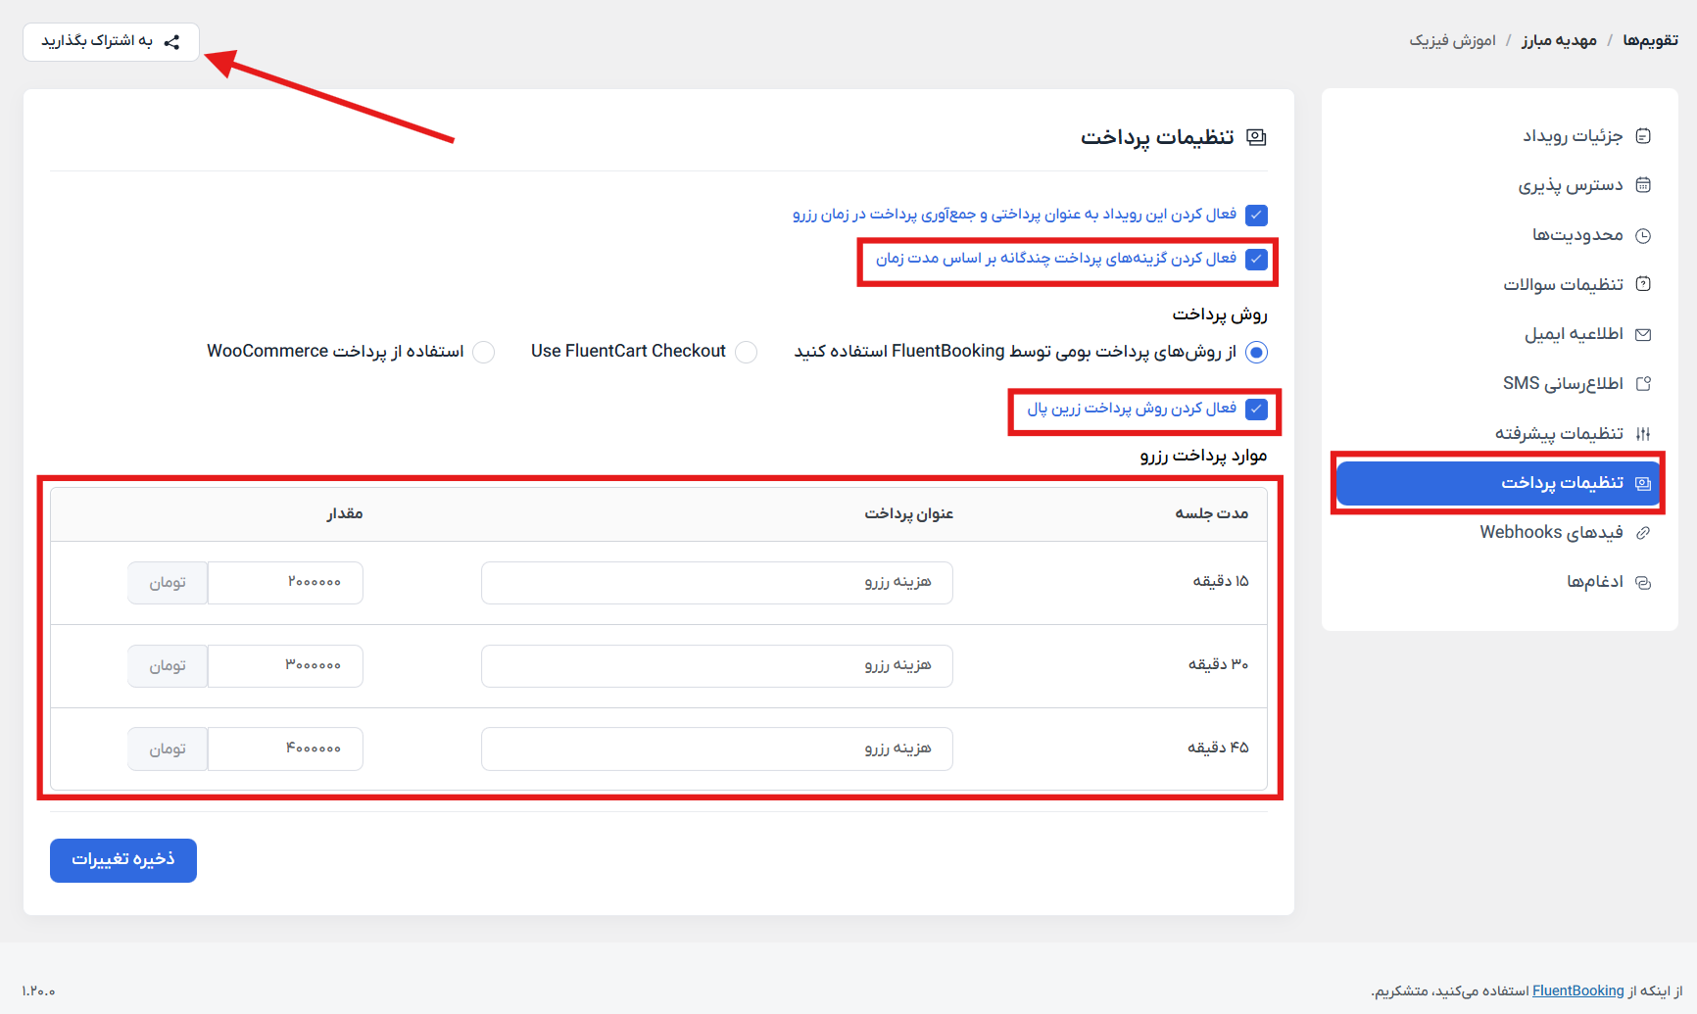Click the Question Settings (تنظیمات سوالات) icon
Viewport: 1697px width, 1014px height.
pyautogui.click(x=1643, y=284)
